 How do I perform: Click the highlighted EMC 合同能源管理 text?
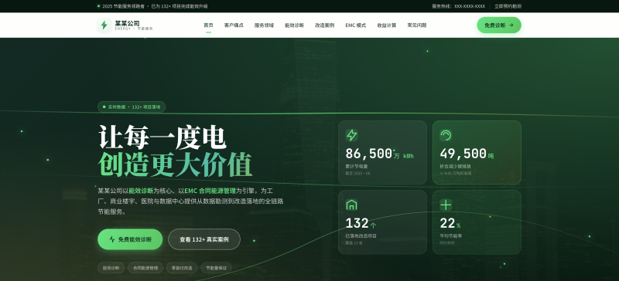(x=210, y=191)
